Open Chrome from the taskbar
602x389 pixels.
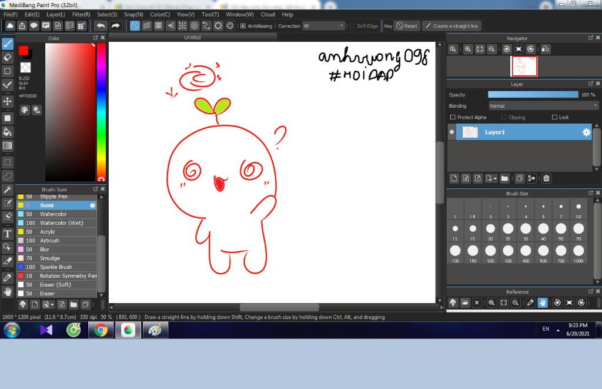click(101, 330)
